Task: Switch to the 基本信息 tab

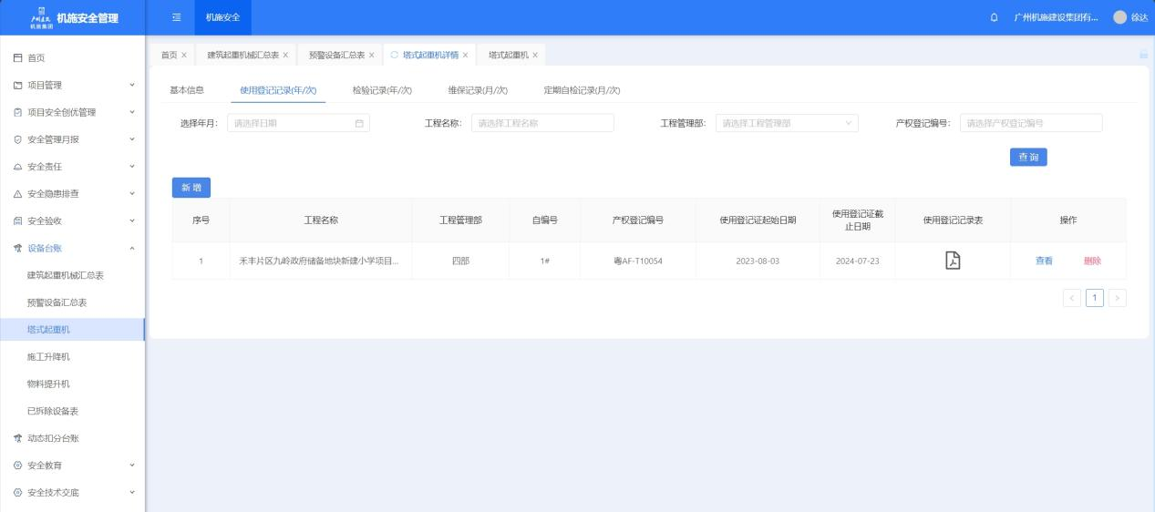Action: [187, 90]
